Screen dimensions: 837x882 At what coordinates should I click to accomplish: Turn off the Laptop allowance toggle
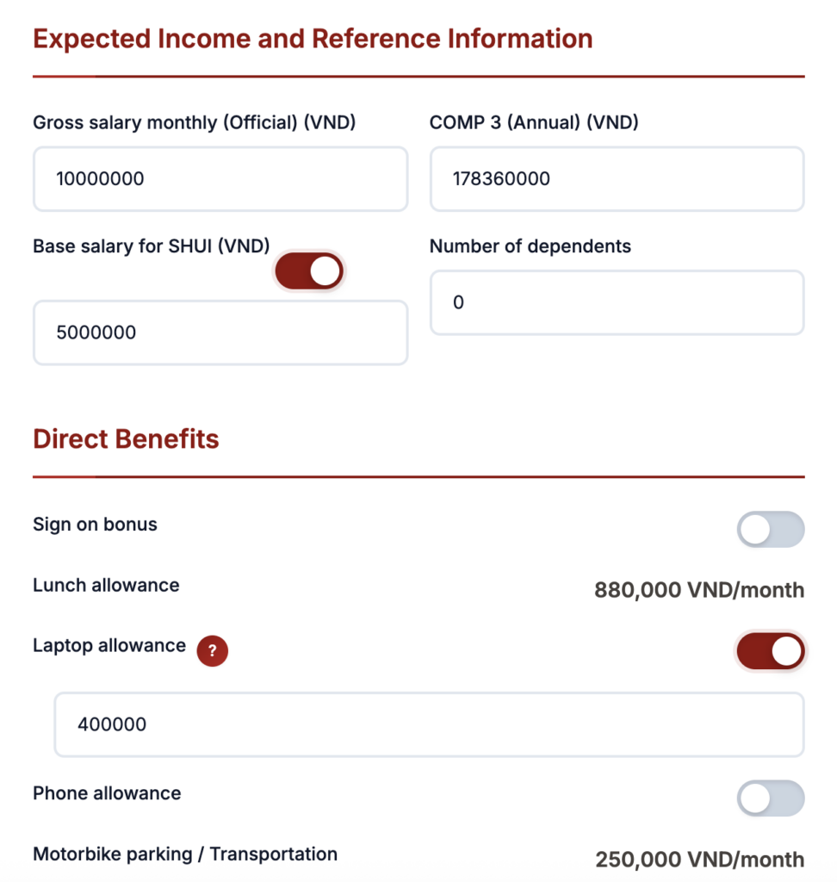pyautogui.click(x=770, y=652)
